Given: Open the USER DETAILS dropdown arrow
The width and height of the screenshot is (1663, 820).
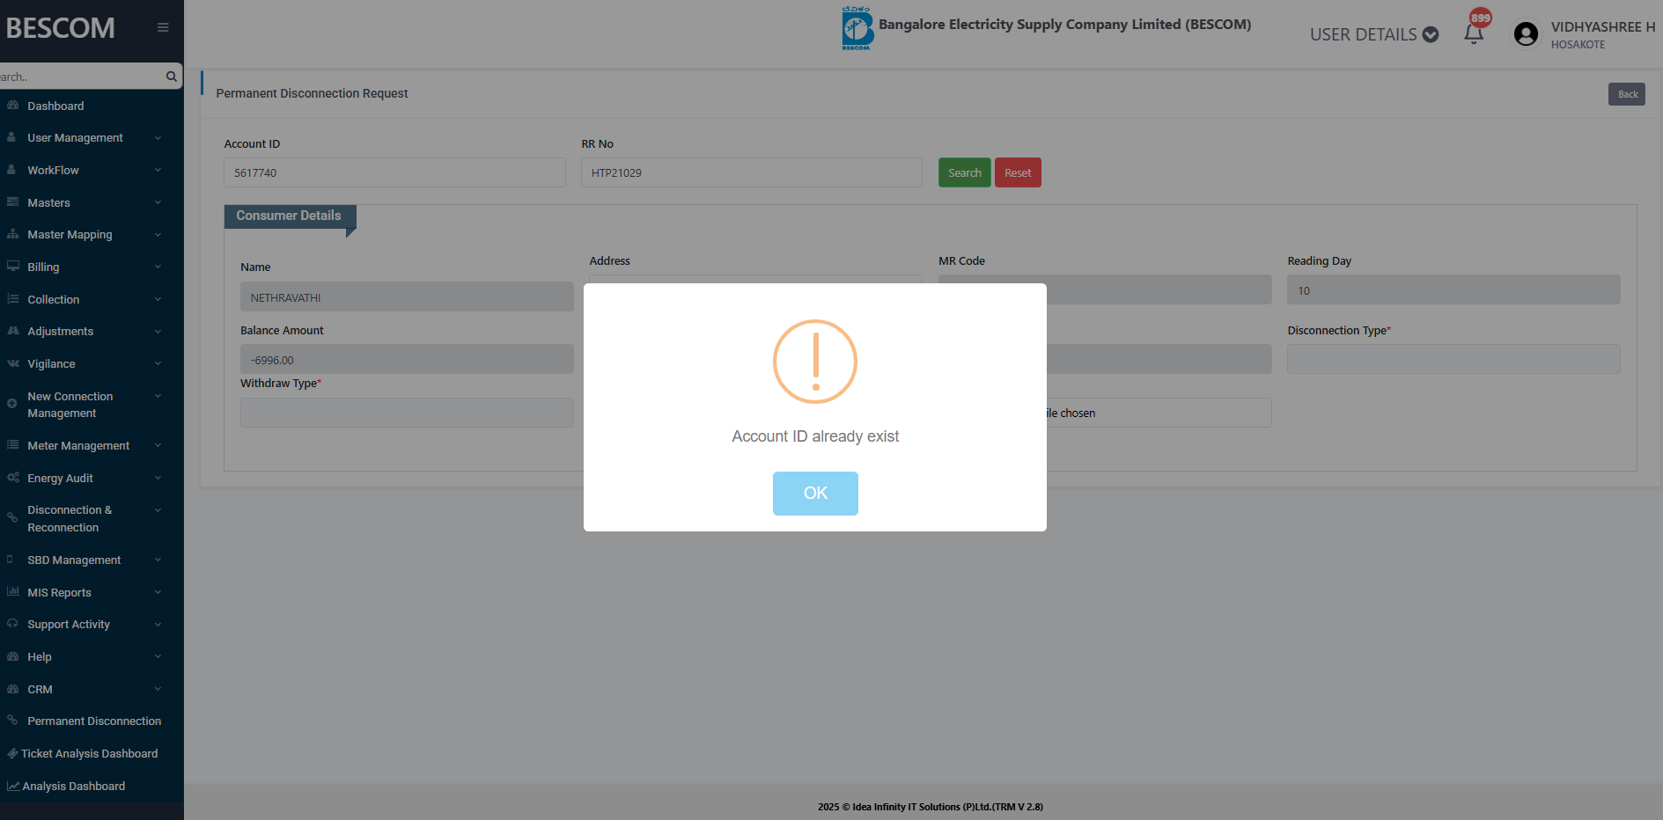Looking at the screenshot, I should (1431, 34).
